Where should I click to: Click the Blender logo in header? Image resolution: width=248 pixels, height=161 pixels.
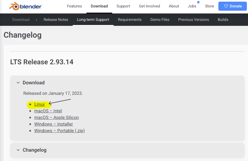(x=26, y=6)
